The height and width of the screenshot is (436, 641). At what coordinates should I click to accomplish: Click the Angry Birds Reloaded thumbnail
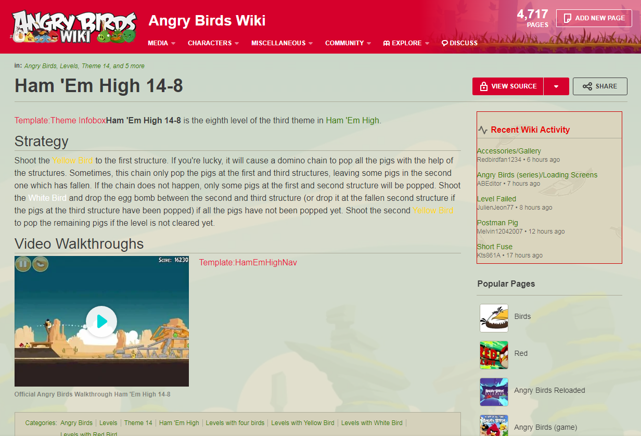point(494,392)
